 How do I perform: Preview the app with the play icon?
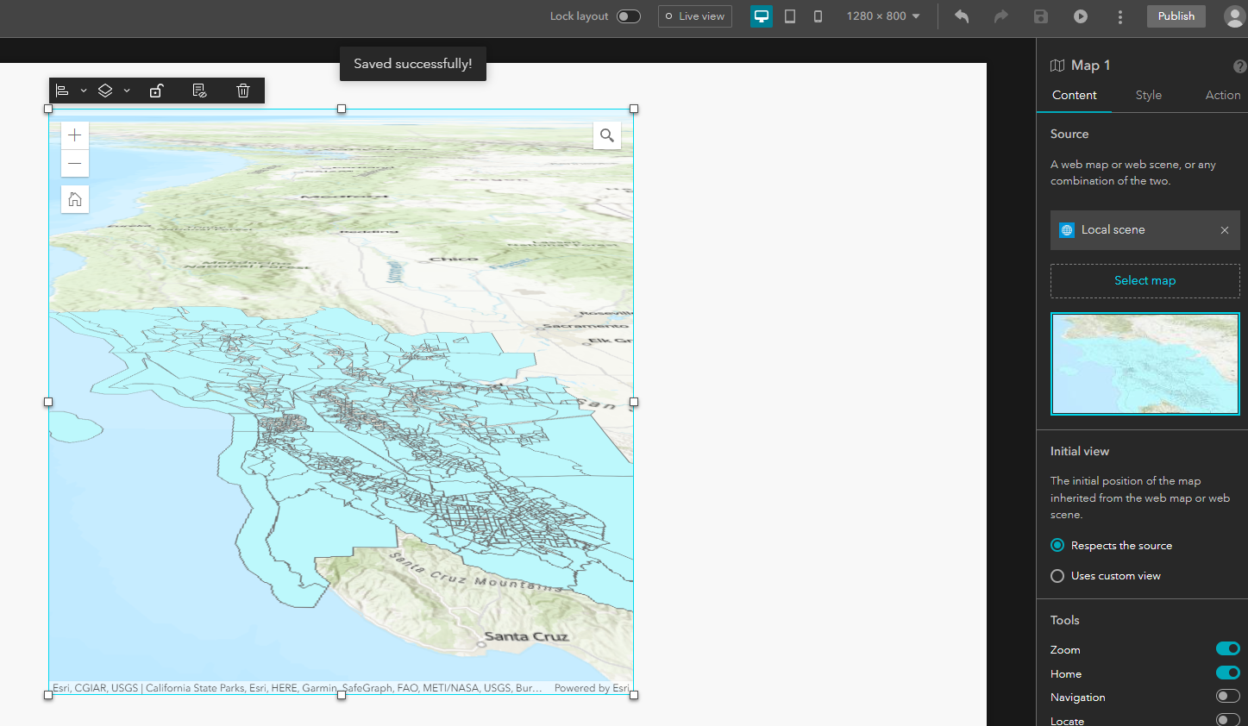[x=1080, y=16]
